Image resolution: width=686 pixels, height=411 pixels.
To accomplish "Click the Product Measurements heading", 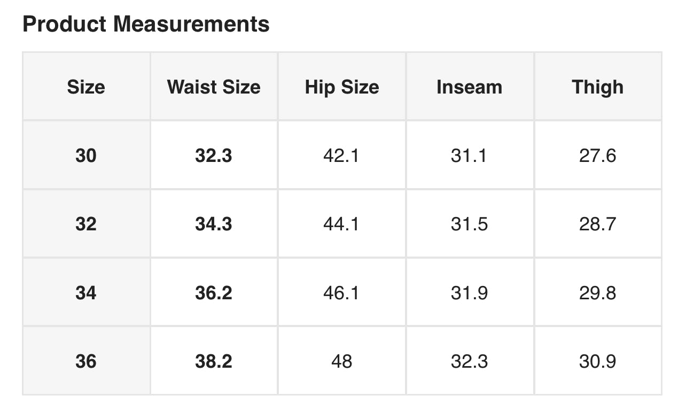I will [x=146, y=24].
